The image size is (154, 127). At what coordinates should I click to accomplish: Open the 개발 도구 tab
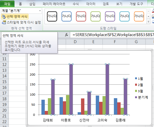pyautogui.click(x=136, y=4)
